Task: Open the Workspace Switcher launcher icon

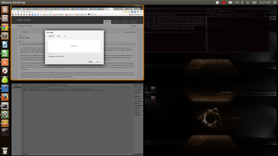Action: 5,132
